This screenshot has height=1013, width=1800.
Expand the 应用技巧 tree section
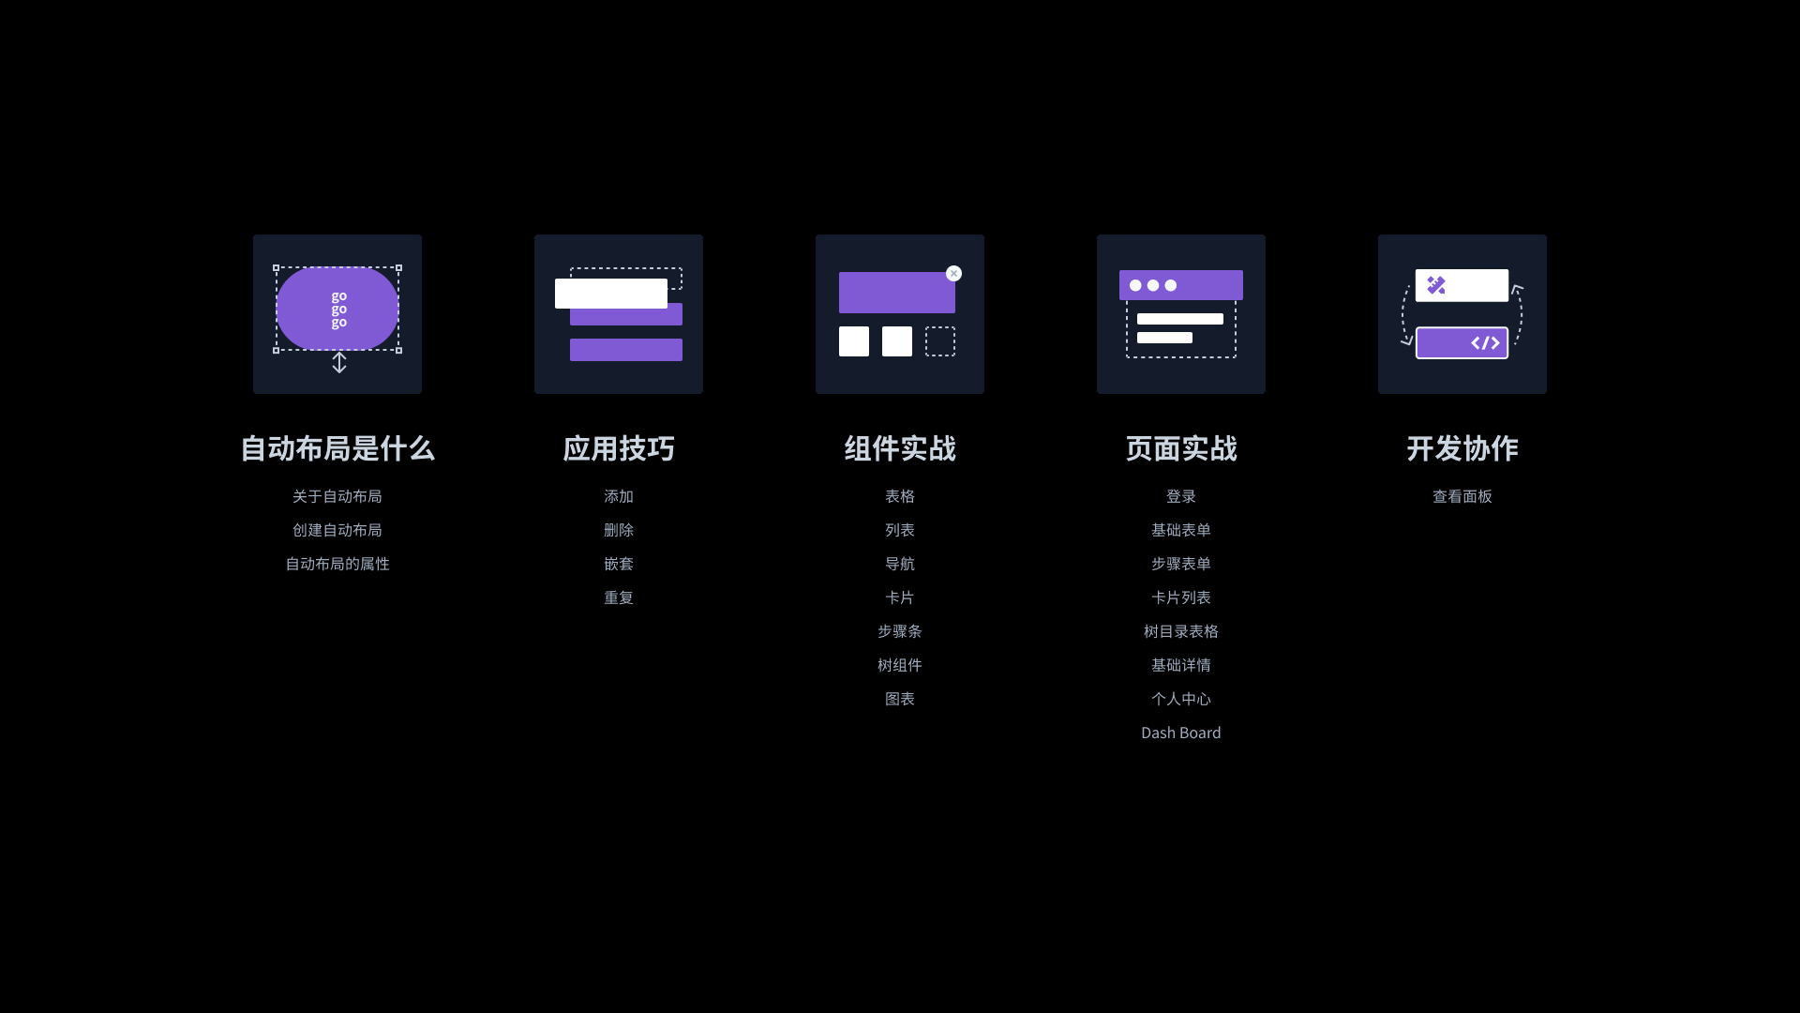point(618,449)
